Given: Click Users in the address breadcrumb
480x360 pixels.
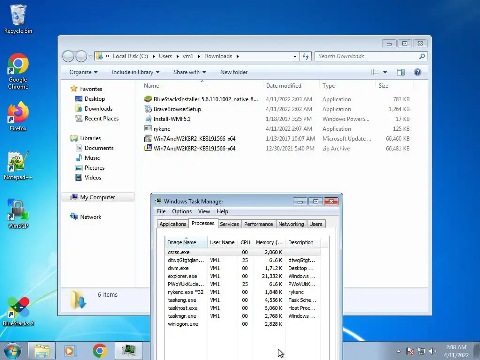Looking at the screenshot, I should 165,56.
